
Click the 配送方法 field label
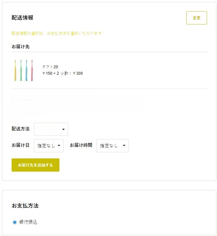20,129
